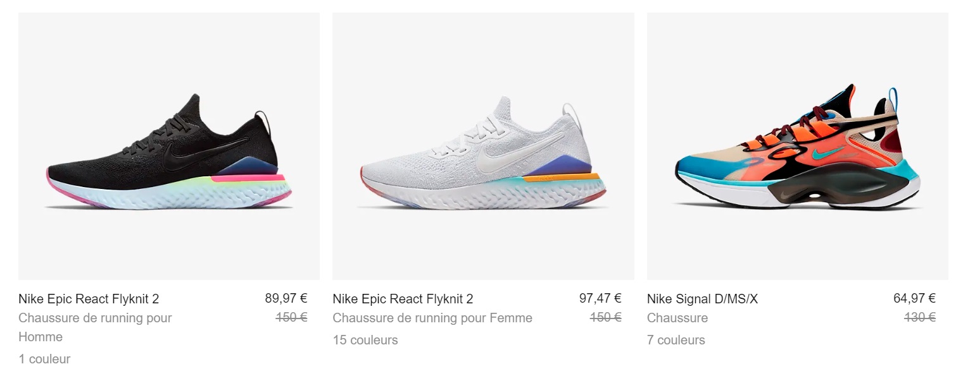The image size is (963, 388).
Task: Click the '1 couleur' label
Action: pos(44,359)
